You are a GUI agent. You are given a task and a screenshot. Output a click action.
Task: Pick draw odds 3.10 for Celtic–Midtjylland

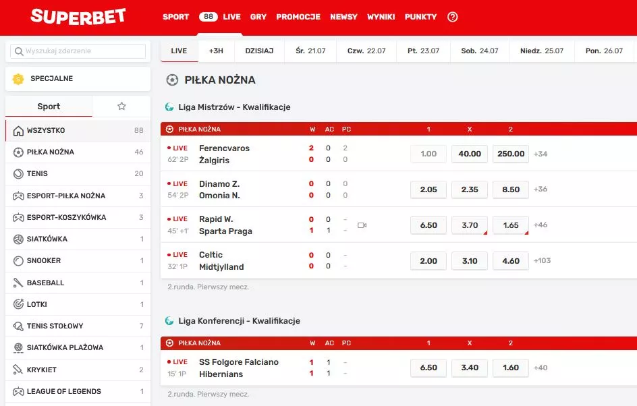[x=470, y=261]
